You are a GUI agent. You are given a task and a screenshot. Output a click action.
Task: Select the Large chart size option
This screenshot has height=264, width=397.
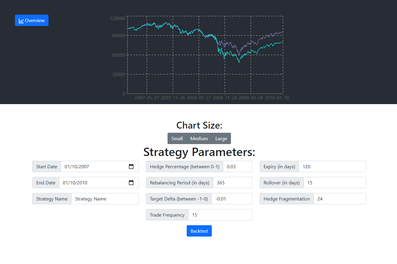tap(221, 138)
